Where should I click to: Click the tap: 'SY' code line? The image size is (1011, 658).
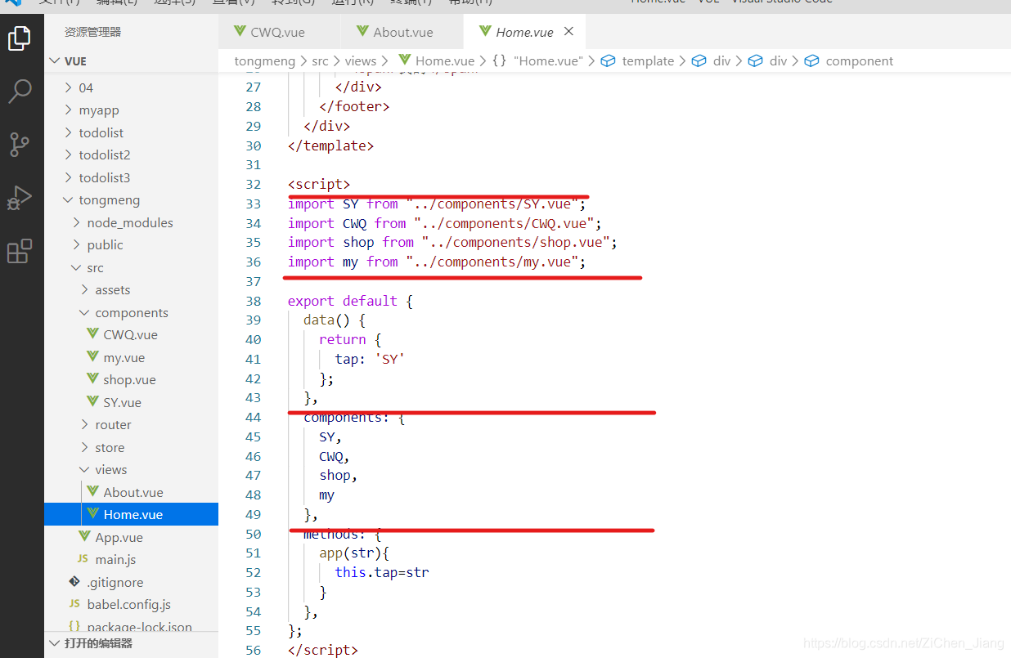(x=370, y=359)
